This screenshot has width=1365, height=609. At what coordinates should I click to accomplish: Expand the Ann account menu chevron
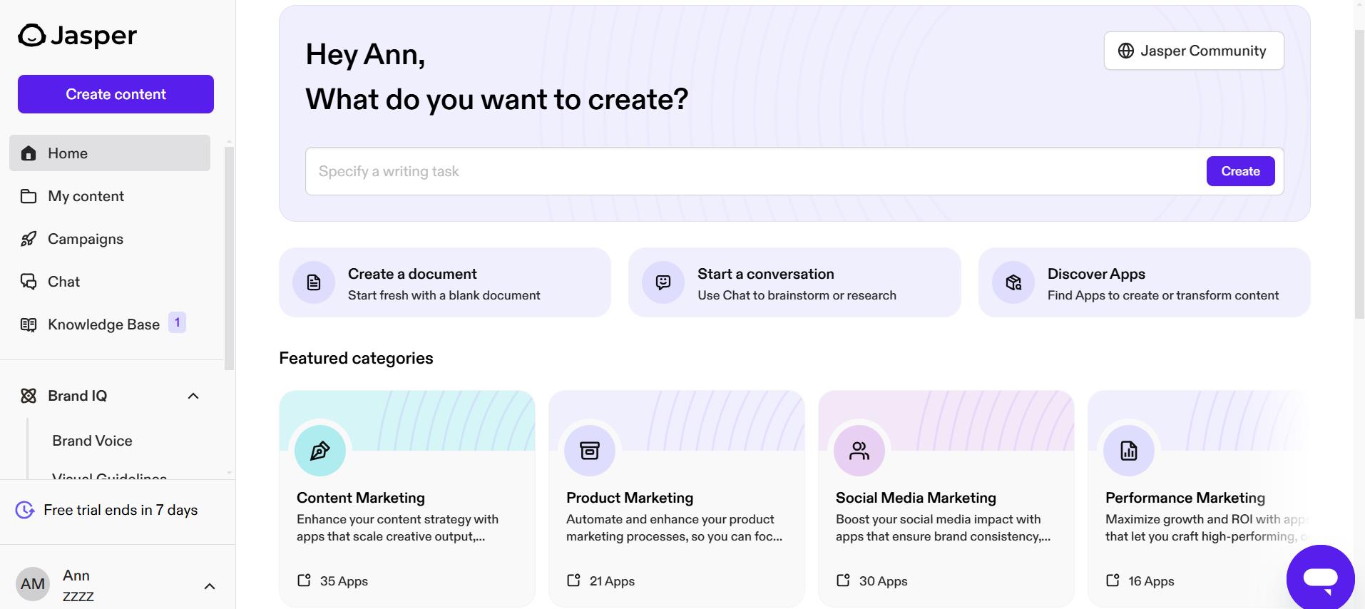click(210, 586)
